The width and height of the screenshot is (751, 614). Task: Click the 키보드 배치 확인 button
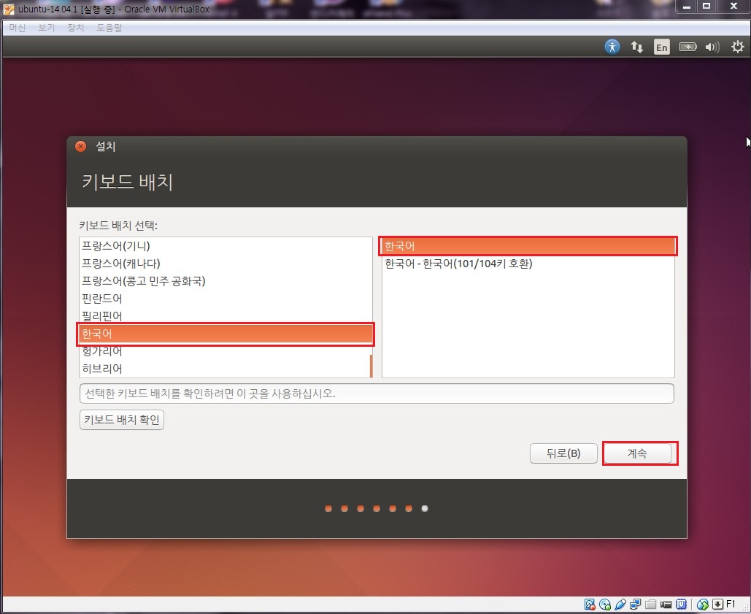(122, 420)
